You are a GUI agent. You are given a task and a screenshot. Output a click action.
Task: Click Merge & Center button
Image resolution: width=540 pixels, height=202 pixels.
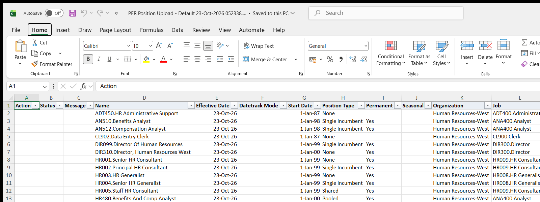(x=265, y=59)
